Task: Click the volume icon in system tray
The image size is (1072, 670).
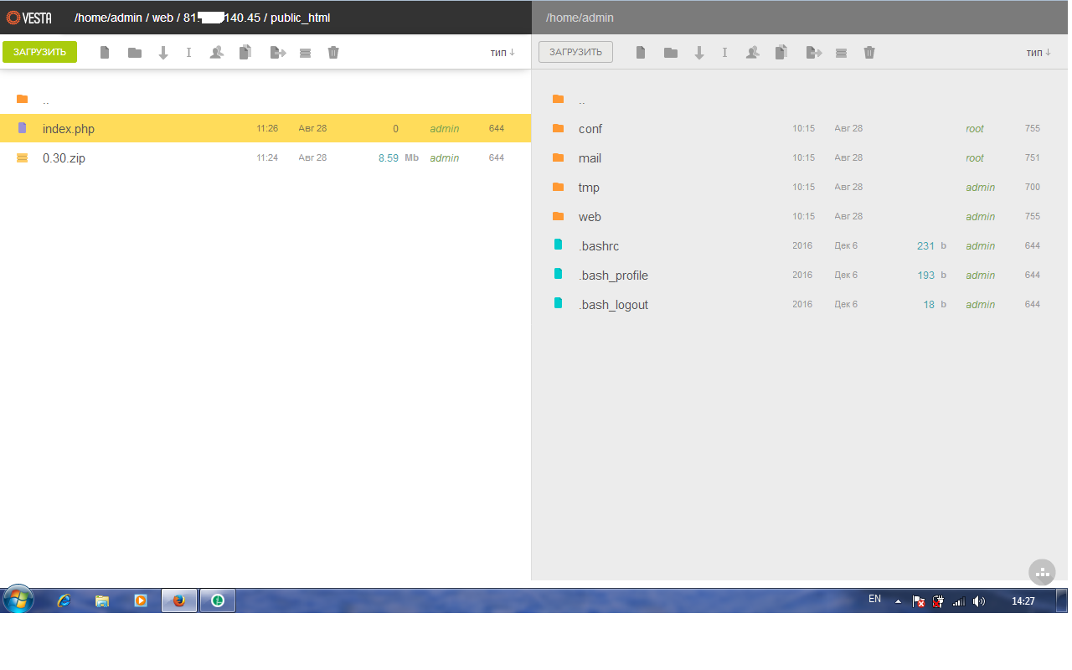Action: tap(979, 601)
